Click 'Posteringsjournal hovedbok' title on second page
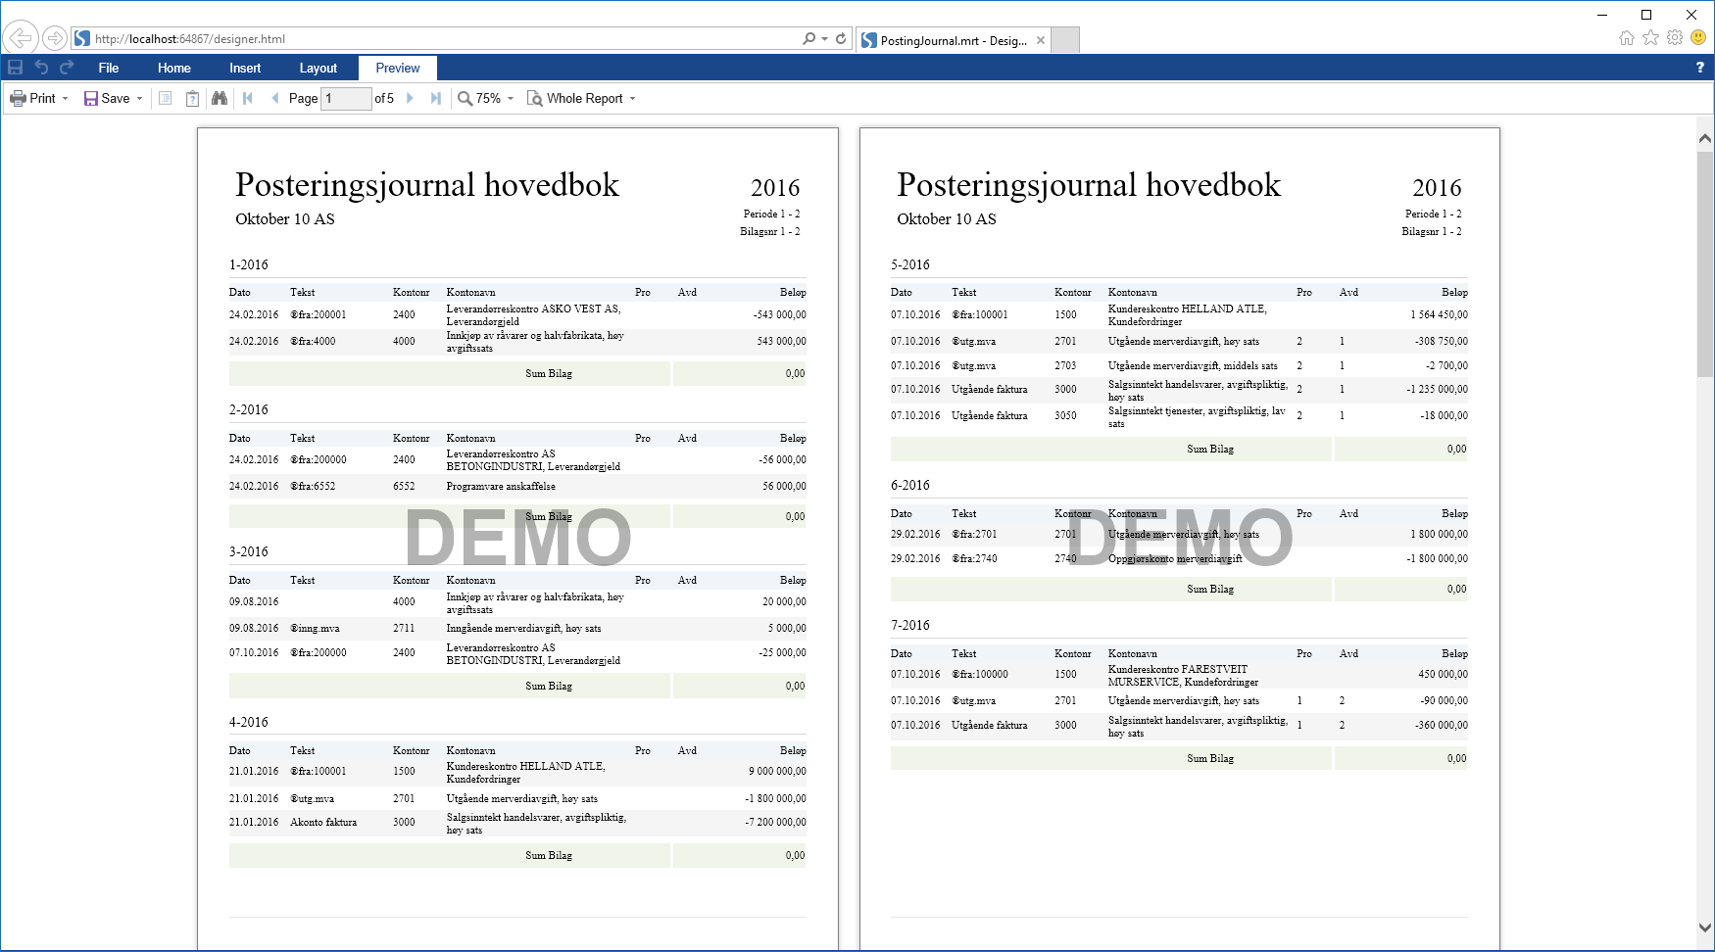 tap(1089, 185)
